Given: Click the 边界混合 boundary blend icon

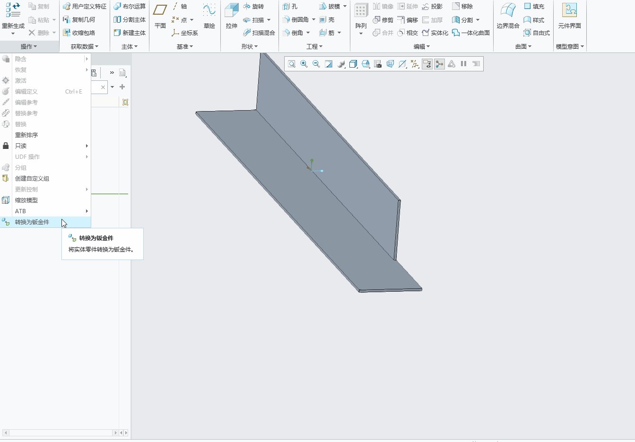Looking at the screenshot, I should tap(508, 10).
